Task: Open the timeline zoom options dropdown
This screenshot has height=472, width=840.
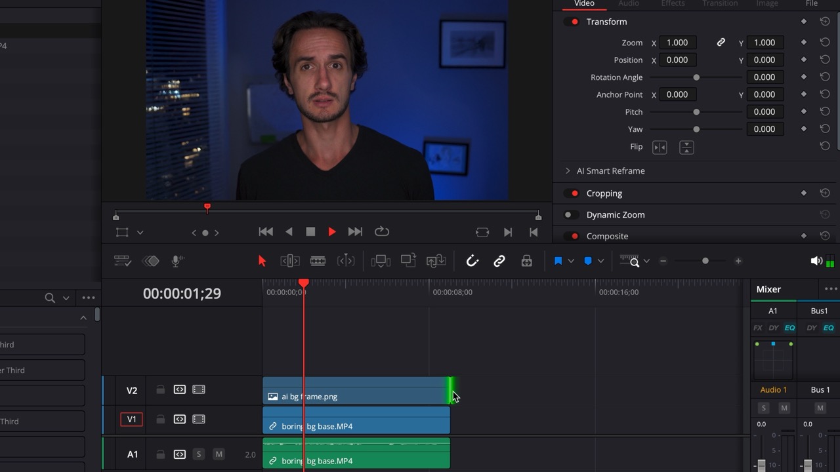Action: [646, 261]
